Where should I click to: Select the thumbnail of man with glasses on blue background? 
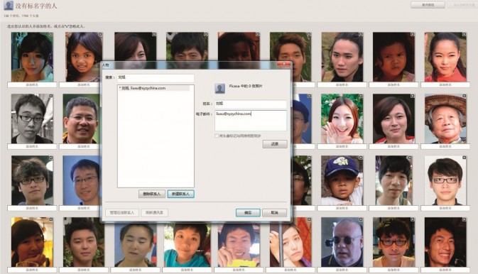point(81,180)
